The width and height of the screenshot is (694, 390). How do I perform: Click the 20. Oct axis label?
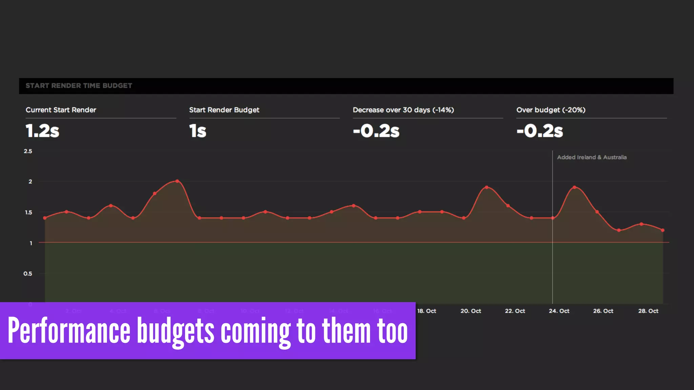click(x=470, y=311)
